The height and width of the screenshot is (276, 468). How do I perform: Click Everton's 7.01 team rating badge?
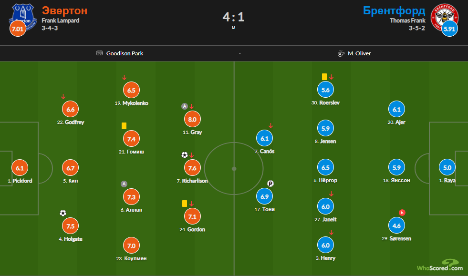(x=17, y=30)
